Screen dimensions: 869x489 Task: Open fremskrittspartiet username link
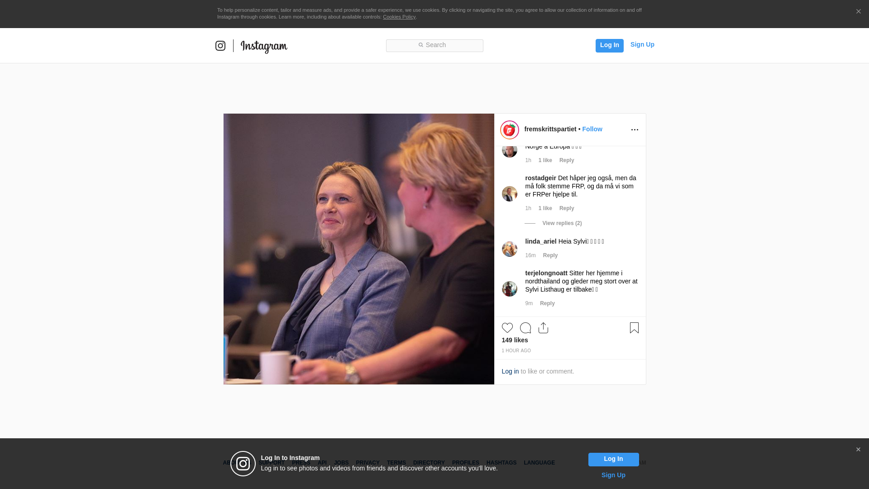[x=550, y=129]
